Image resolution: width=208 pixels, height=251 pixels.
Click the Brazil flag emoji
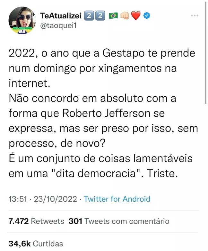113,15
